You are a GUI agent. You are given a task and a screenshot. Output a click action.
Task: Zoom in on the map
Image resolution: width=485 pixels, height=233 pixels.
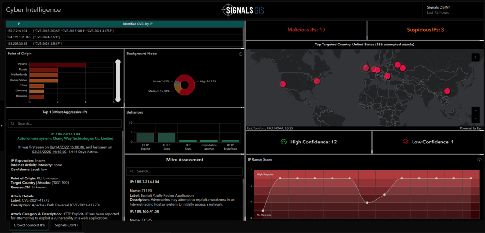(476, 111)
